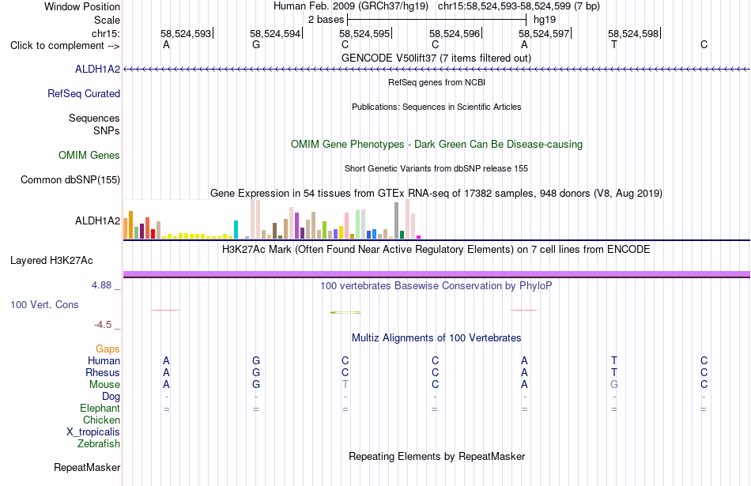The image size is (751, 486).
Task: Click the red PhyloP mark below 58,524,597
Action: pos(524,311)
